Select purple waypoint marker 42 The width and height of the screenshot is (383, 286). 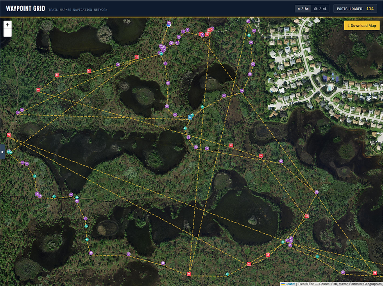point(129,254)
